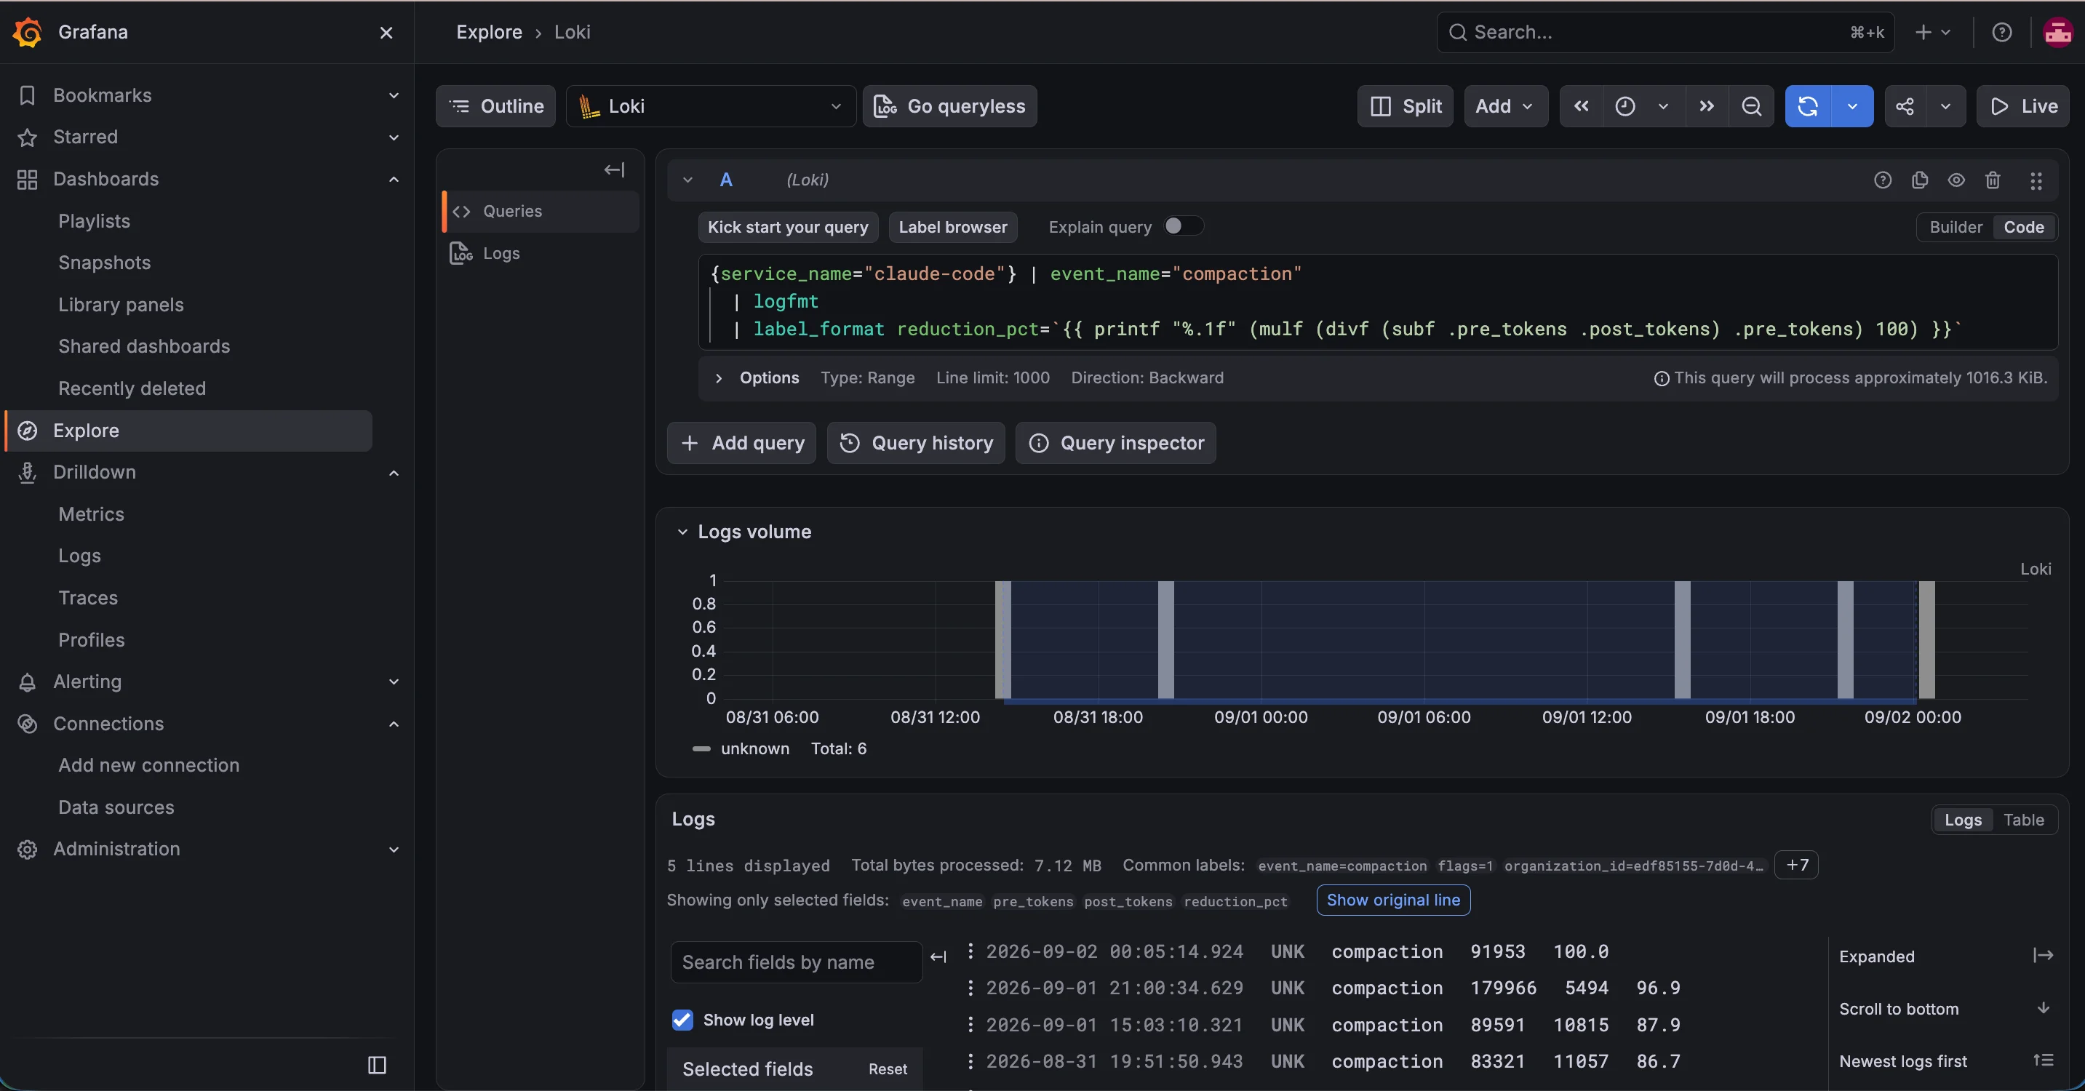Collapse the fields panel arrow
The width and height of the screenshot is (2085, 1091).
[x=938, y=957]
